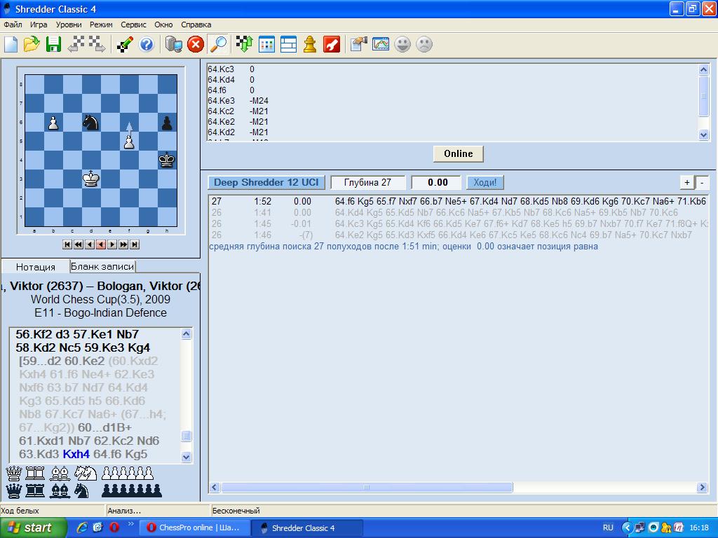This screenshot has width=718, height=538.
Task: Save game using green floppy disk icon
Action: click(x=53, y=45)
